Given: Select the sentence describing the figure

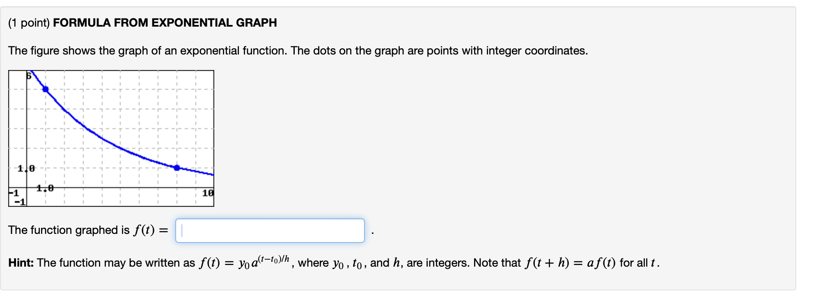Looking at the screenshot, I should 298,51.
